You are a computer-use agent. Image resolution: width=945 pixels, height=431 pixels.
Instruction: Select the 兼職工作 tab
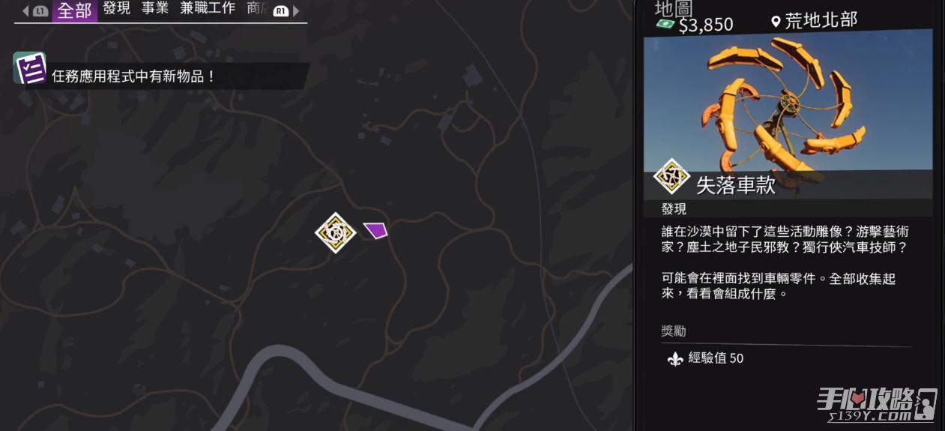[208, 8]
